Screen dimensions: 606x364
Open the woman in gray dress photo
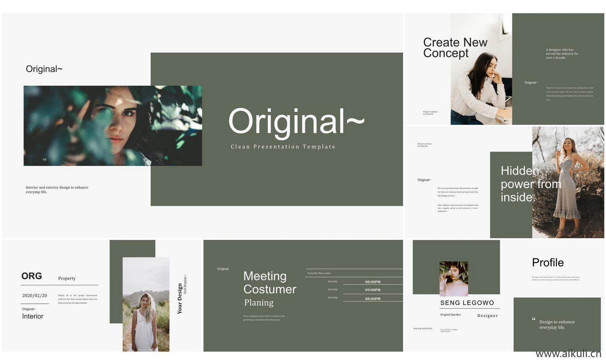(x=568, y=182)
